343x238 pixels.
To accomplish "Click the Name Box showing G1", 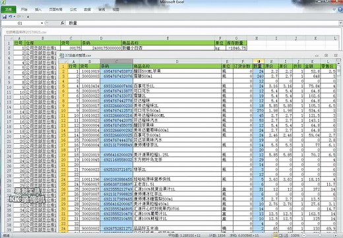I will point(21,23).
